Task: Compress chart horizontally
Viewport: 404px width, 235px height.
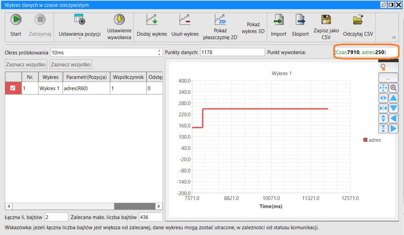Action: pyautogui.click(x=383, y=108)
